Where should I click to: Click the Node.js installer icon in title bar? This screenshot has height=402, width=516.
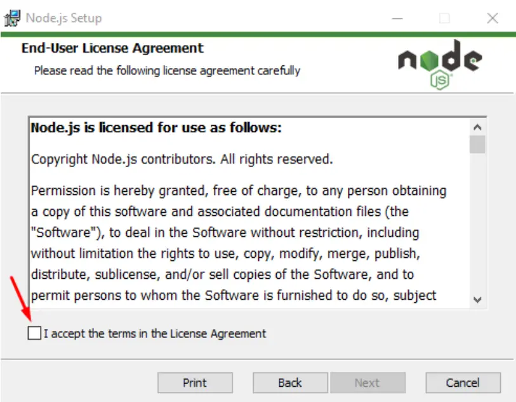coord(12,18)
